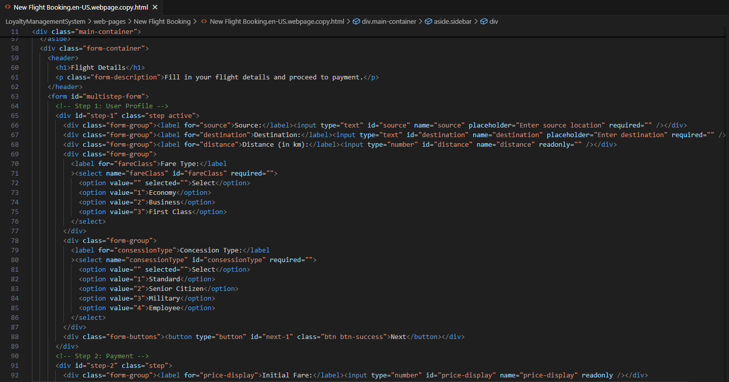Select the New Flight Booking.en-US.webpage.copy.html tab
Screen dimensions: 729x382
tap(81, 8)
